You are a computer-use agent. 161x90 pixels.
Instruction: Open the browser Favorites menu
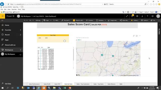pyautogui.click(x=14, y=9)
